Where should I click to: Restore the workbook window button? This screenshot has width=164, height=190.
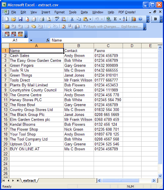(155, 12)
